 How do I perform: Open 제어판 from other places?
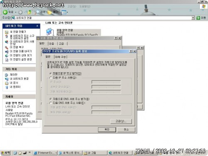pos(13,74)
